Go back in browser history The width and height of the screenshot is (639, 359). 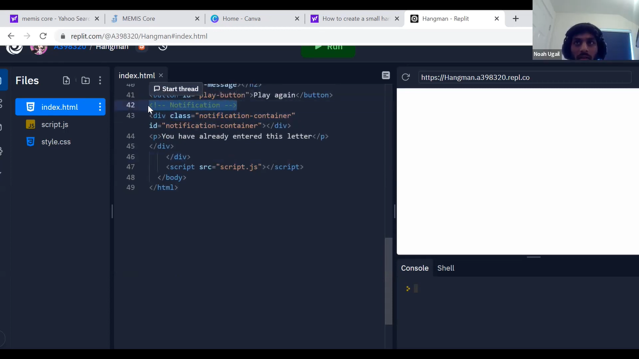click(x=11, y=36)
